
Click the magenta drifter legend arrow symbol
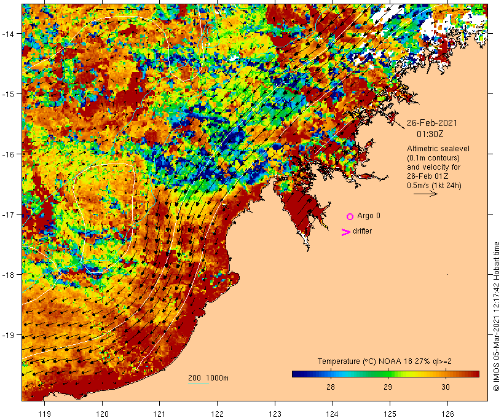click(346, 232)
